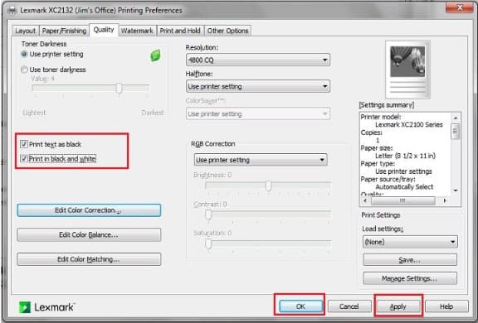Click the page preview thumbnail
Viewport: 478px width, 323px height.
407,70
